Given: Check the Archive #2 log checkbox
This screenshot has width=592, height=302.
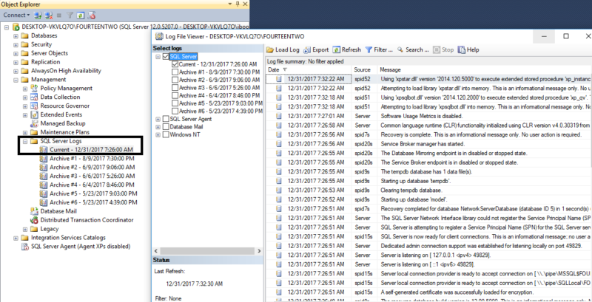Looking at the screenshot, I should pos(175,80).
